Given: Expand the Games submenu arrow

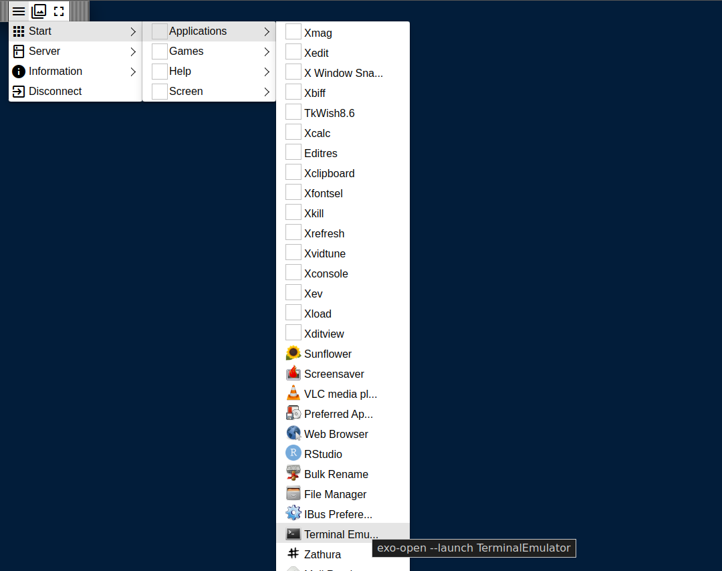Looking at the screenshot, I should 267,51.
